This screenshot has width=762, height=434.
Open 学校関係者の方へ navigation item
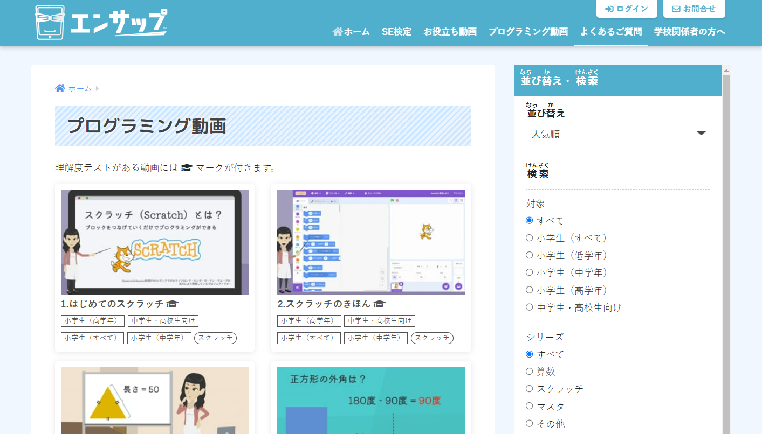(689, 32)
